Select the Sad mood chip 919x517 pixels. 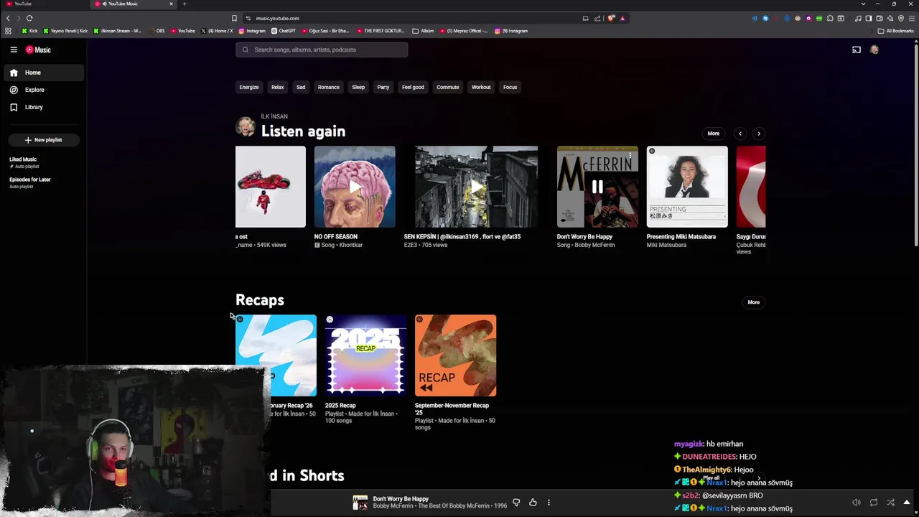click(301, 88)
